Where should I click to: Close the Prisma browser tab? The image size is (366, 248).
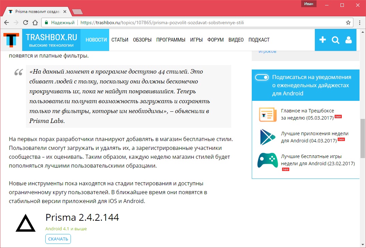coord(65,12)
